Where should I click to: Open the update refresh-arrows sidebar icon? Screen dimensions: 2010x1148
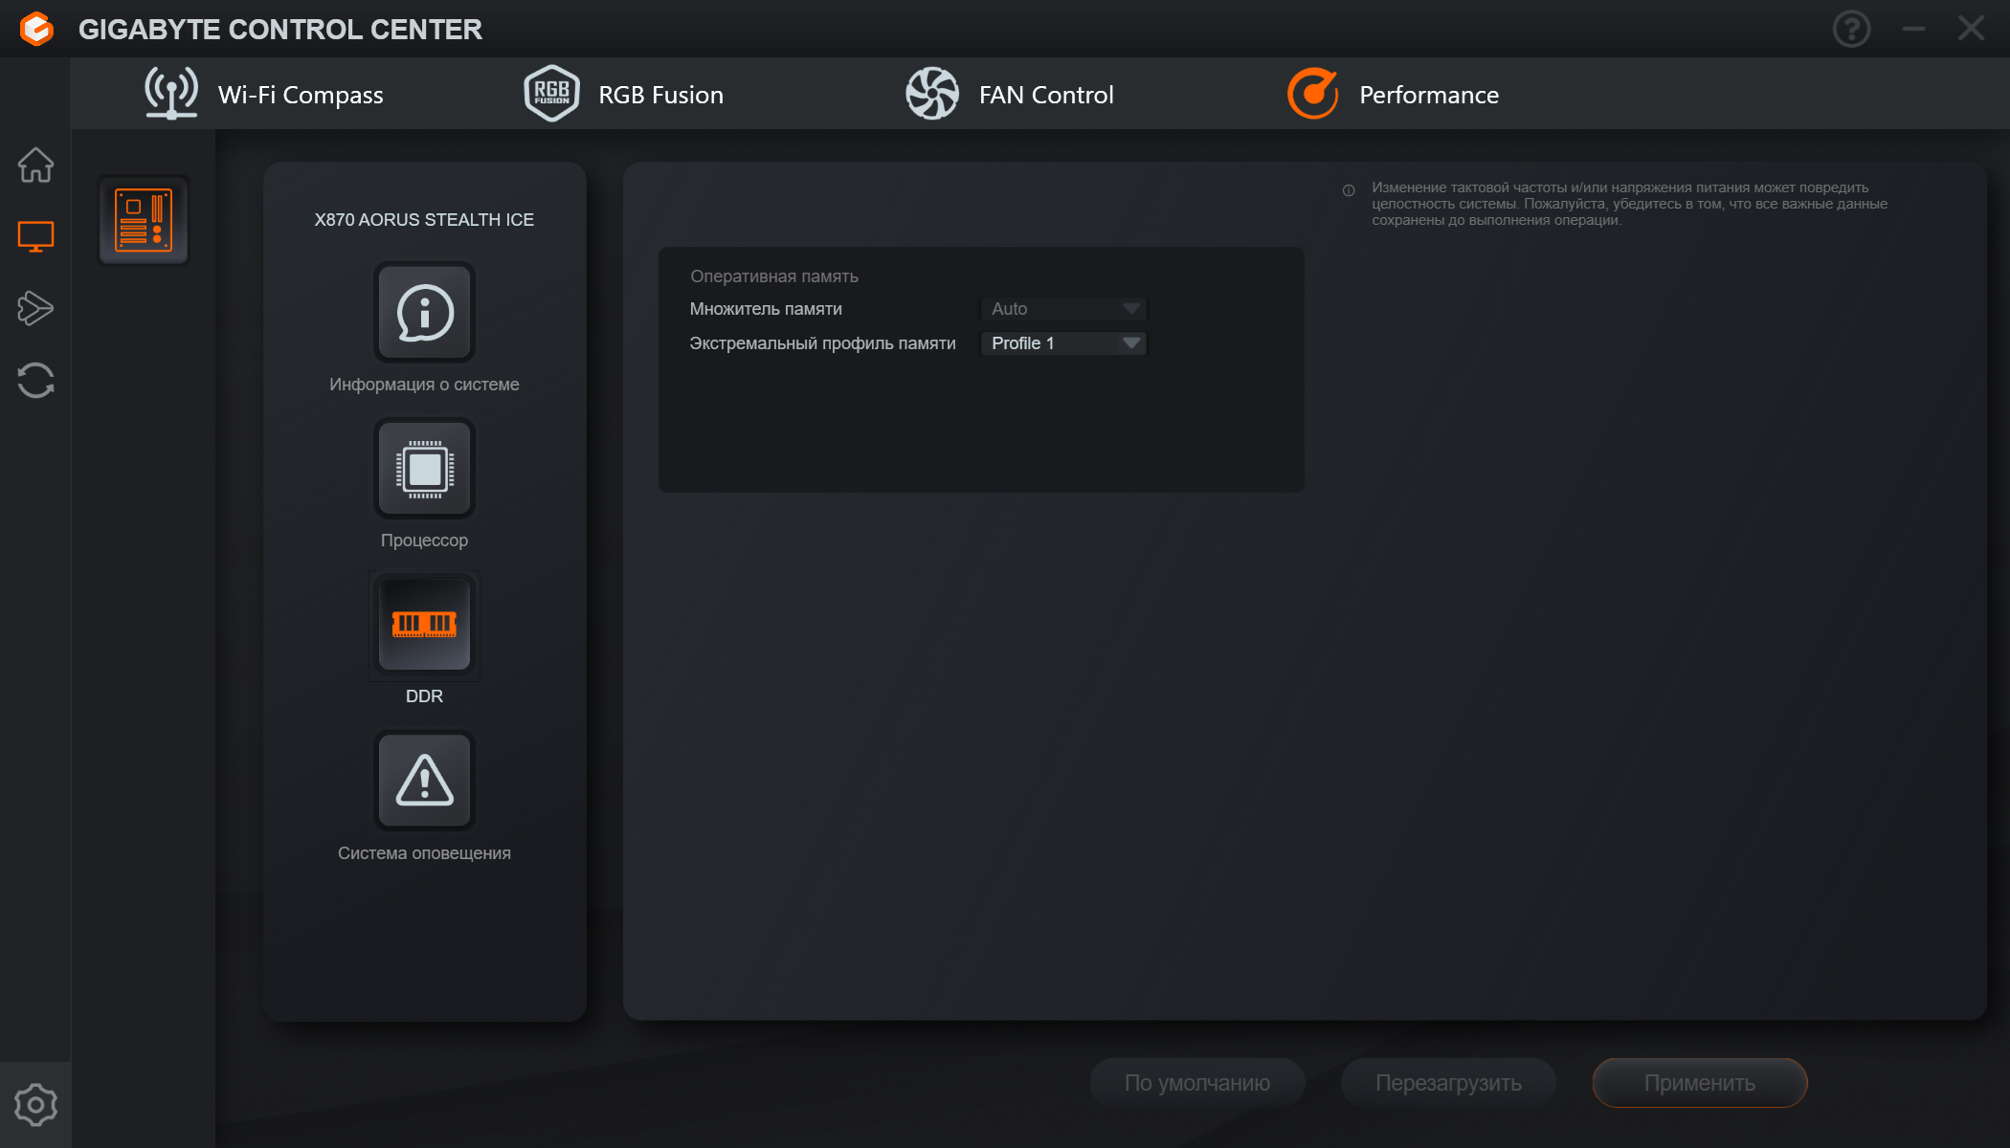[35, 380]
